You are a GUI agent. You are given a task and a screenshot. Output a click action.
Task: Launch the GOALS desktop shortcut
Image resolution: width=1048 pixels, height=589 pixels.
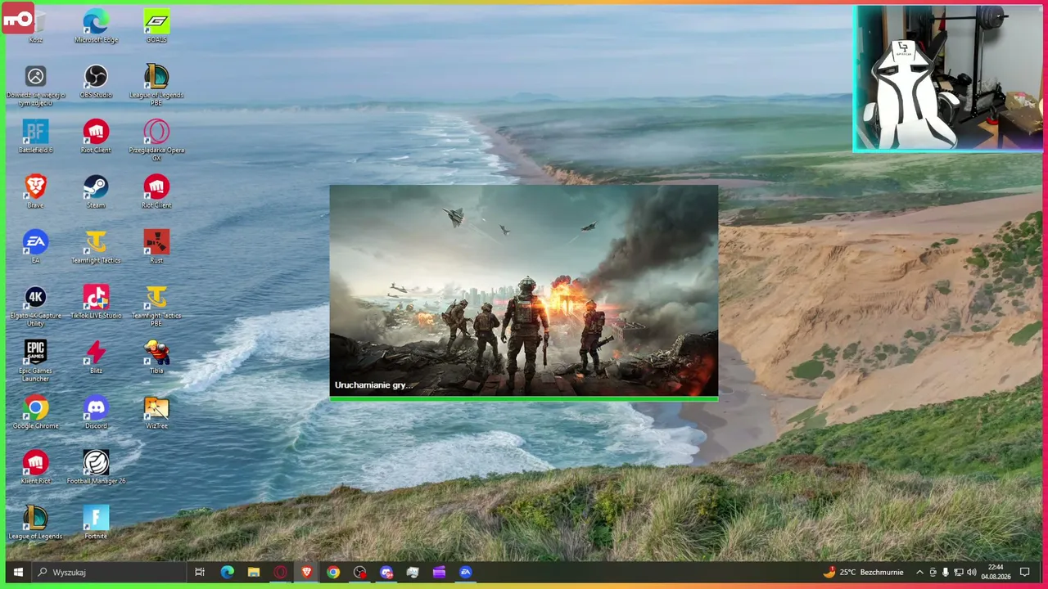(156, 26)
